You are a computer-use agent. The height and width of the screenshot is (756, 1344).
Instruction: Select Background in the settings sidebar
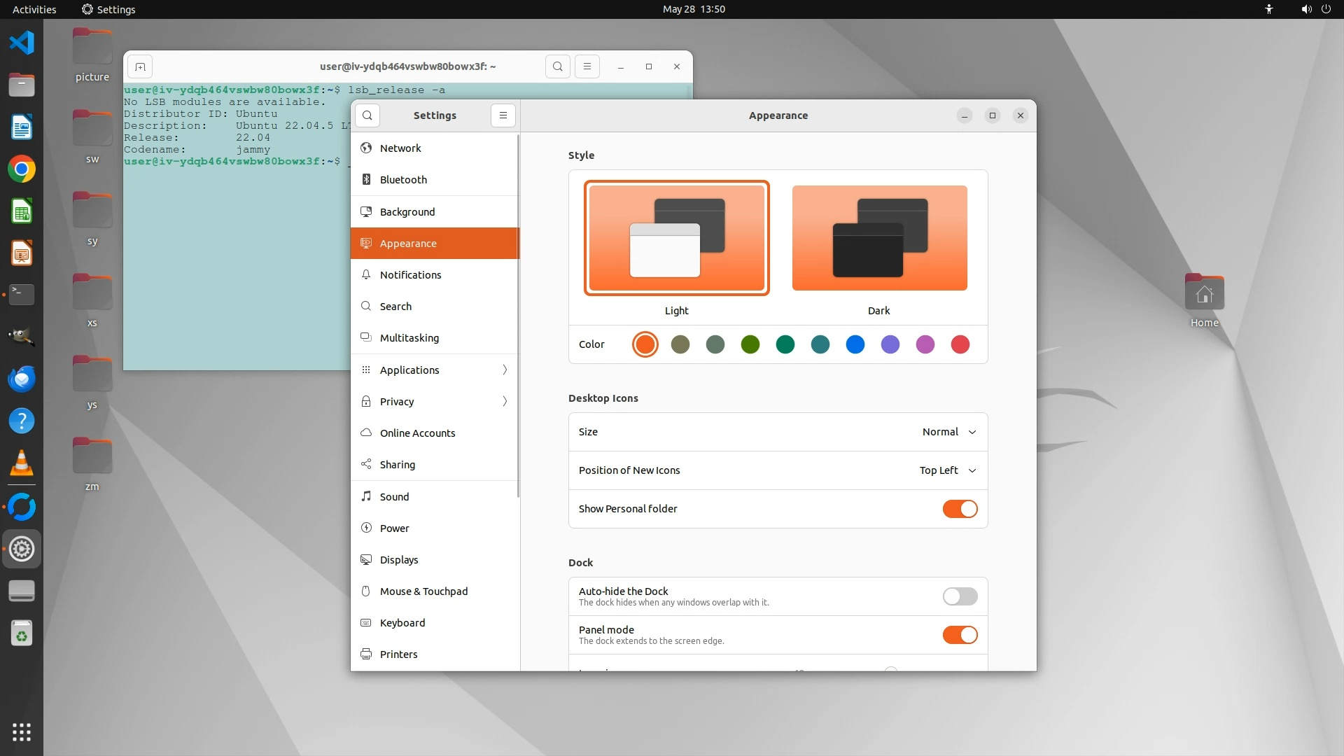tap(407, 211)
